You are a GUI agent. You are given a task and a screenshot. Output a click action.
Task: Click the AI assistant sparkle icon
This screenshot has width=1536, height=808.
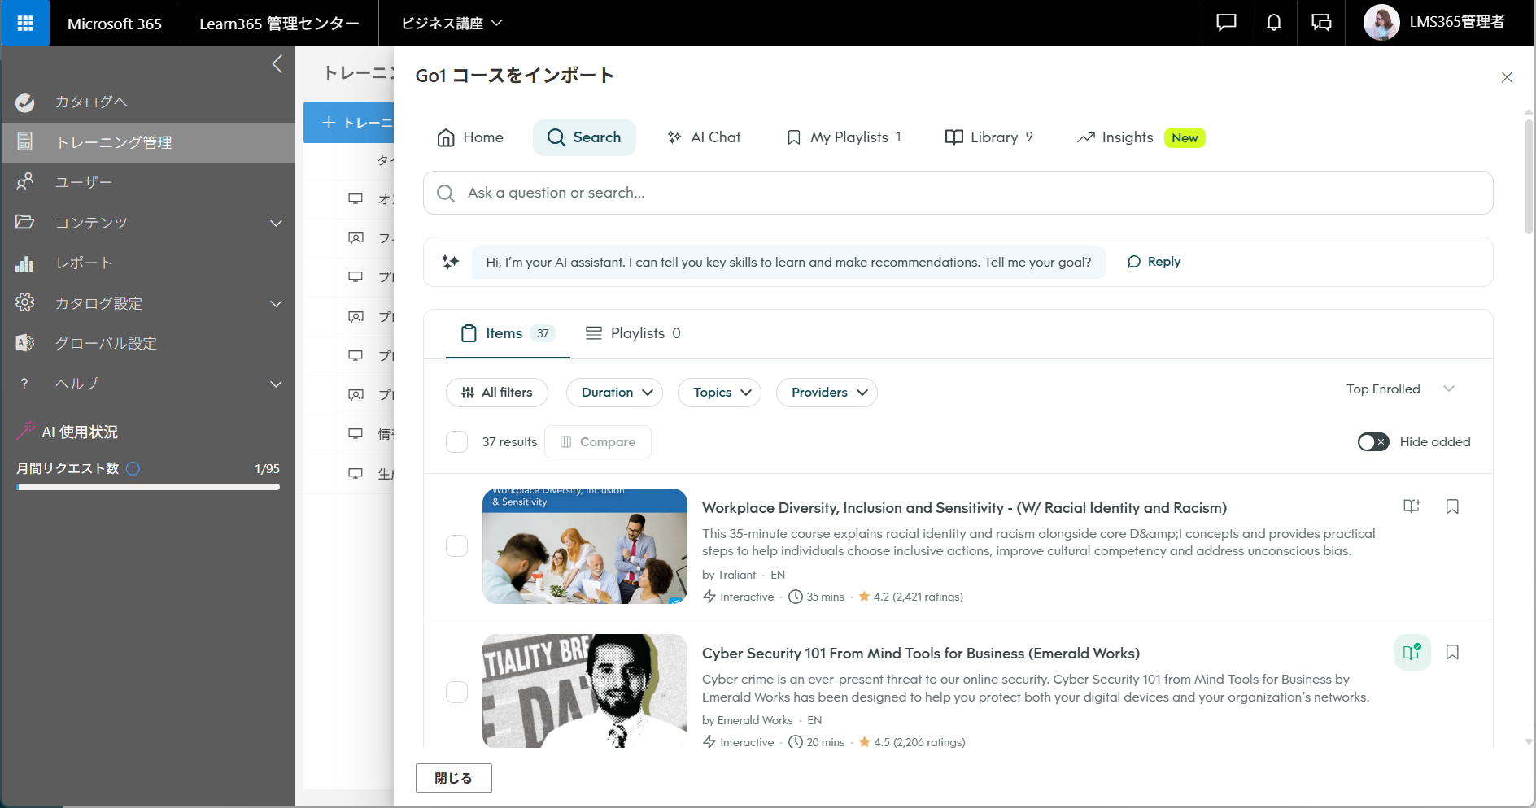tap(450, 262)
